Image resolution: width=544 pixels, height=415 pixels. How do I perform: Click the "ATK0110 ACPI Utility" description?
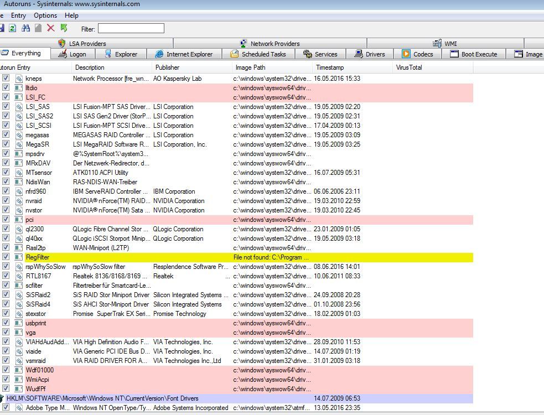[101, 173]
